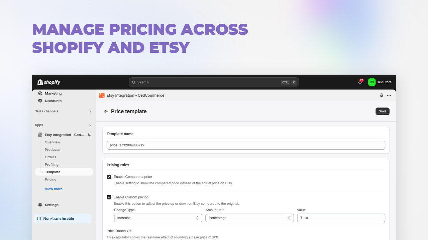The width and height of the screenshot is (428, 240).
Task: Click the Discounts icon in sidebar
Action: click(41, 101)
